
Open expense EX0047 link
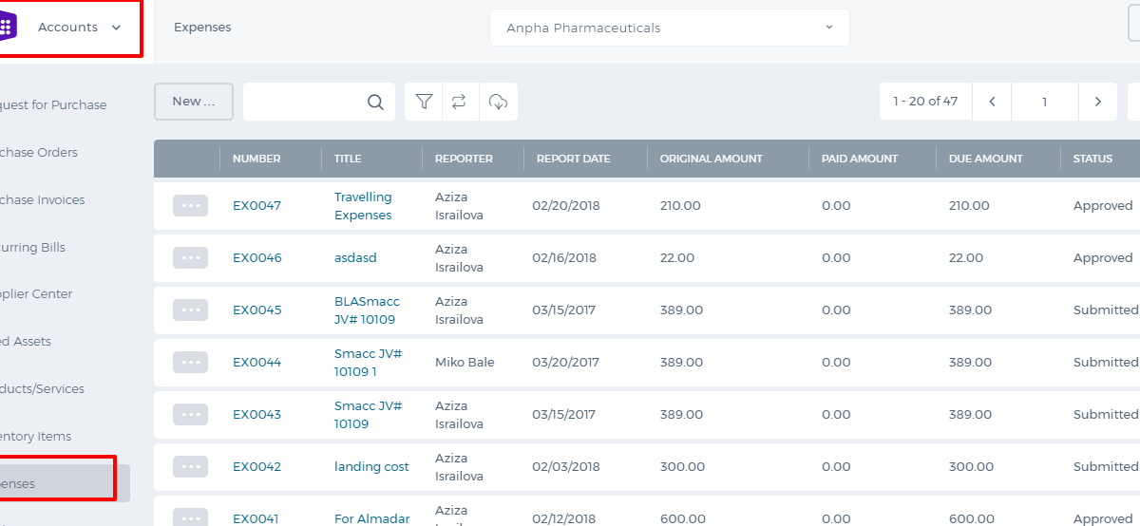256,206
